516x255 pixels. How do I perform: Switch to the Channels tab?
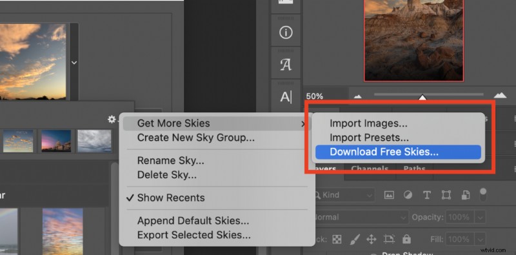coord(370,168)
